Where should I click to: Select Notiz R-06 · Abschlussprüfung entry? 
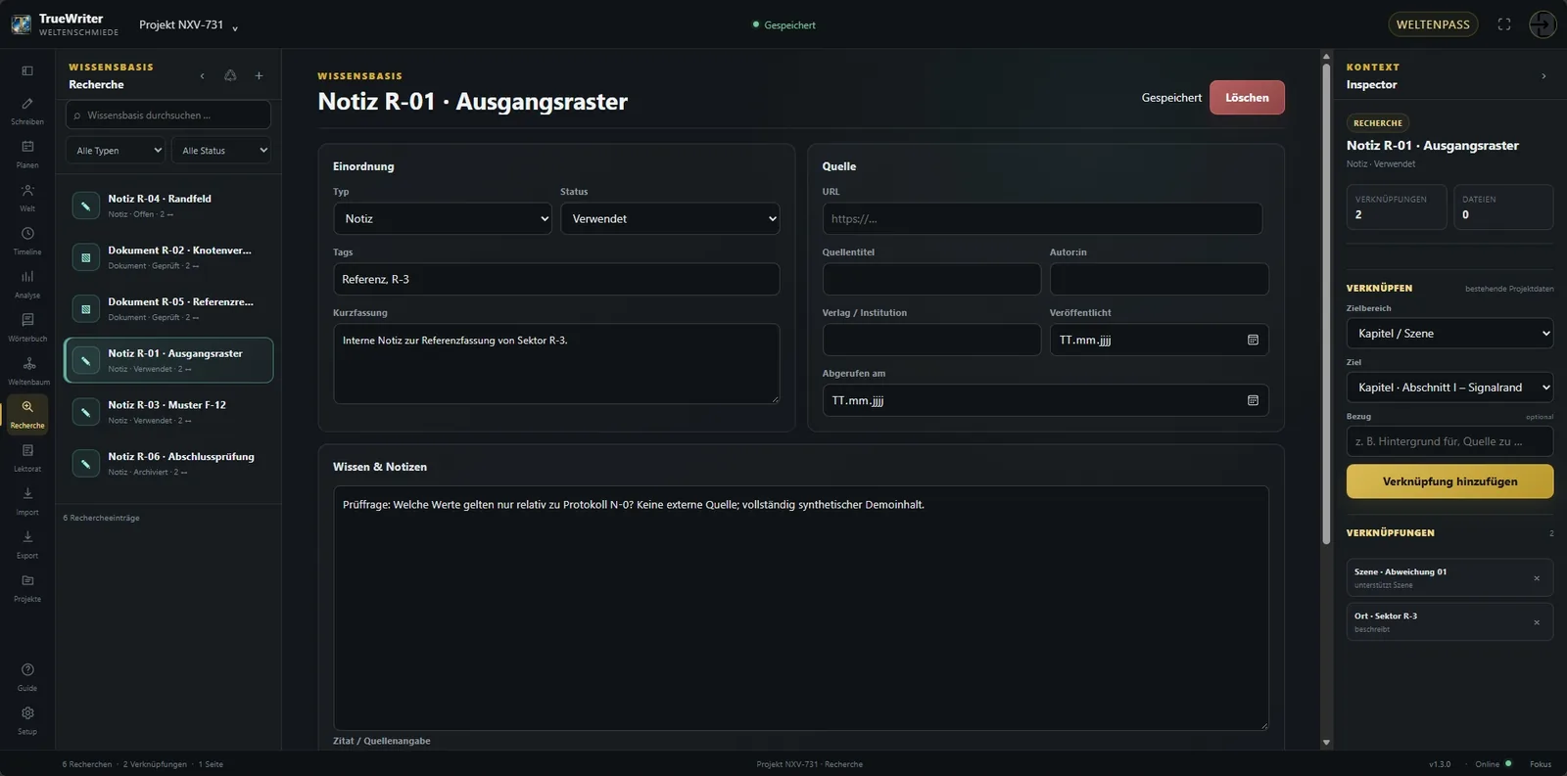tap(168, 464)
